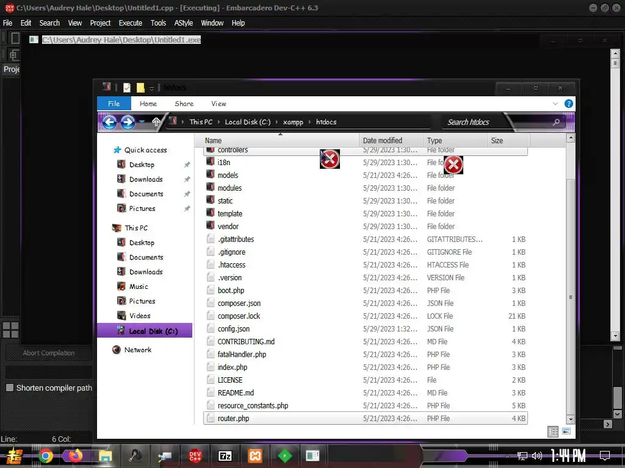Screen dimensions: 625x468
Task: Open Share tab in Explorer ribbon
Action: click(x=184, y=104)
